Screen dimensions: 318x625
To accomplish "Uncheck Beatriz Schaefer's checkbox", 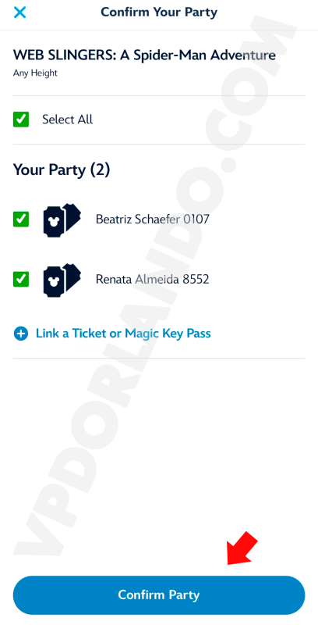I will pos(21,219).
